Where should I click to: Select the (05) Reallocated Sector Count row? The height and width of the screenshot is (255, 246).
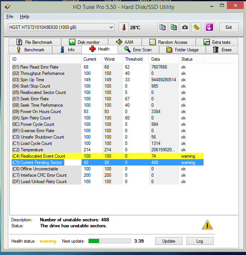[x=108, y=92]
